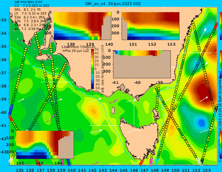Select the 141 longitude axis label
Viewport: 222px width, 172px height.
click(82, 170)
